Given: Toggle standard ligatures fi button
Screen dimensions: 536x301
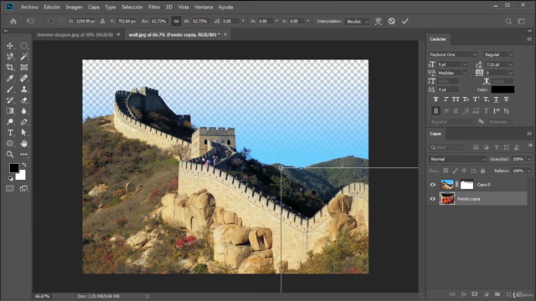Looking at the screenshot, I should click(x=435, y=111).
